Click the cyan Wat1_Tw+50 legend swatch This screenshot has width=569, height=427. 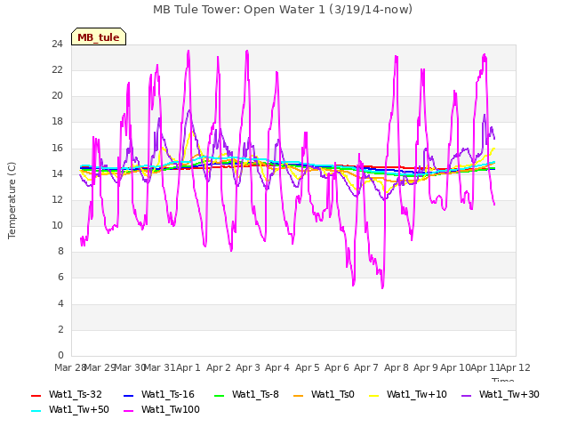click(x=36, y=411)
